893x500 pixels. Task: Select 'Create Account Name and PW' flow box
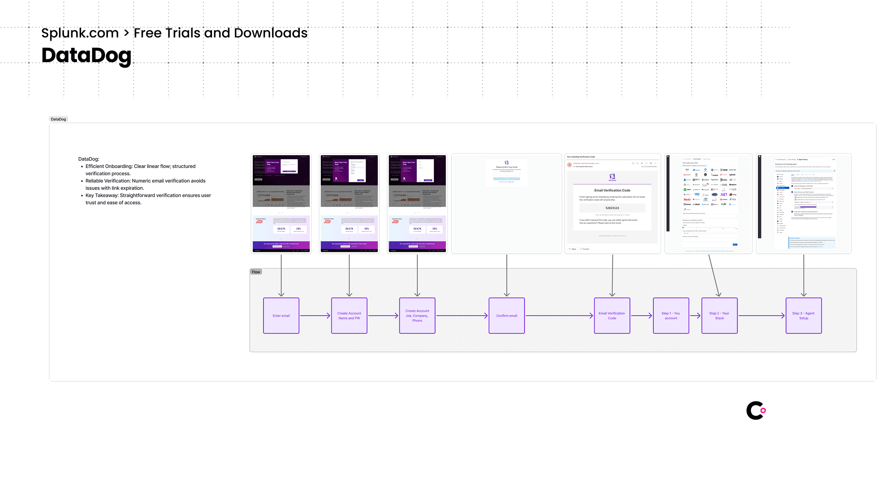tap(349, 316)
